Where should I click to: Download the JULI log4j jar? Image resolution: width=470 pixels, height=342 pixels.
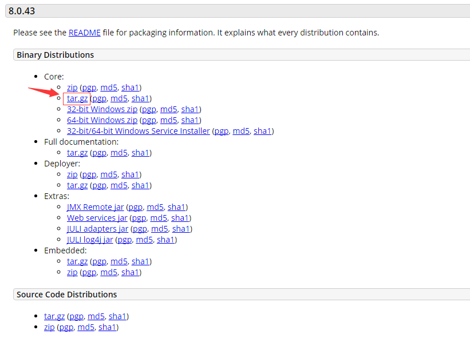pyautogui.click(x=90, y=240)
